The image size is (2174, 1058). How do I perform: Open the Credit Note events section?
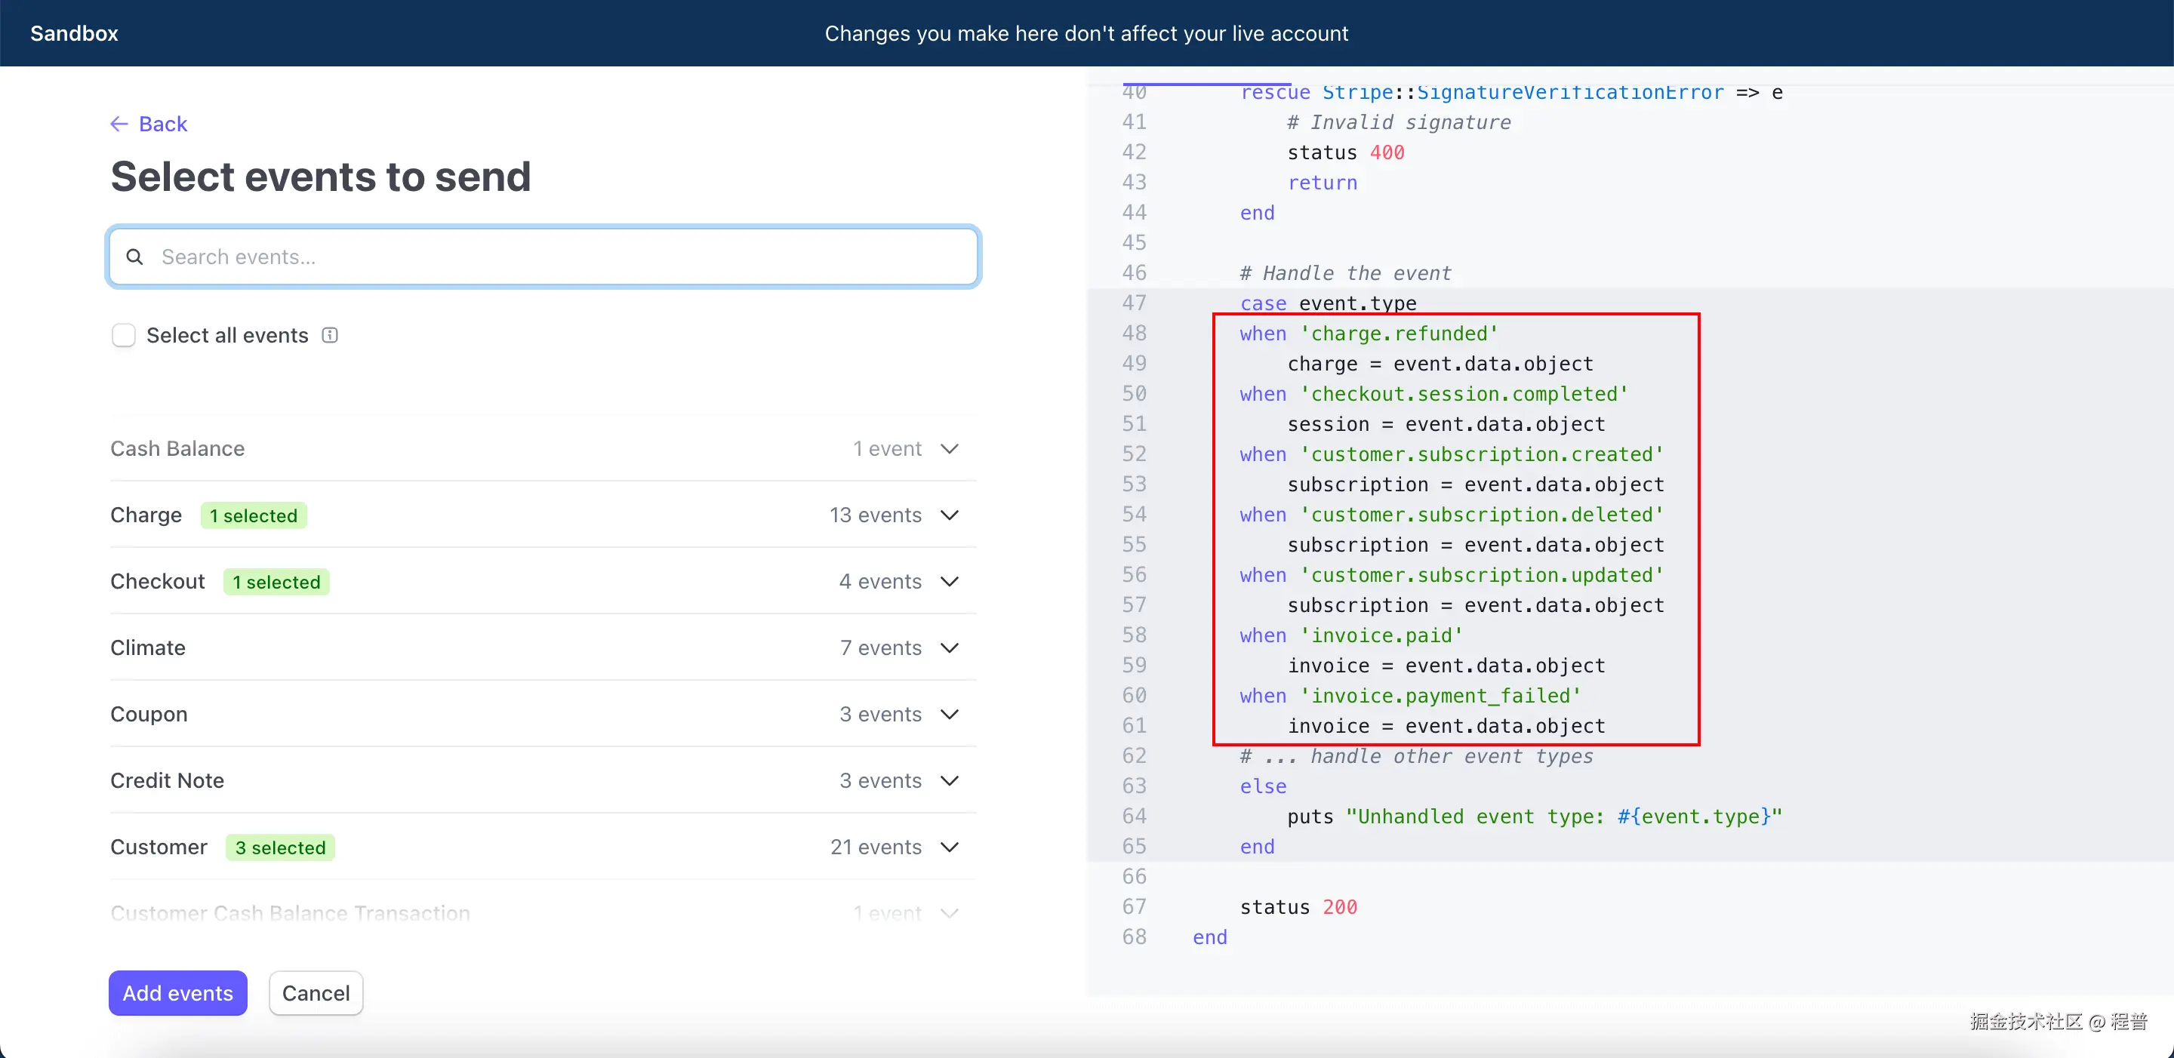pyautogui.click(x=950, y=780)
